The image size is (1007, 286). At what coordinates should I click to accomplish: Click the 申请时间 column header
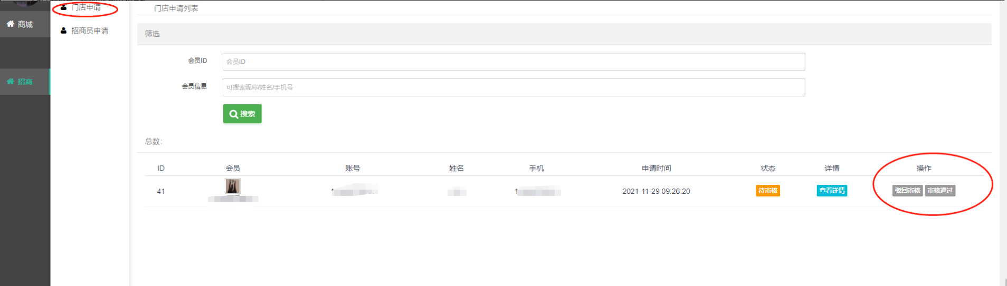tap(656, 168)
